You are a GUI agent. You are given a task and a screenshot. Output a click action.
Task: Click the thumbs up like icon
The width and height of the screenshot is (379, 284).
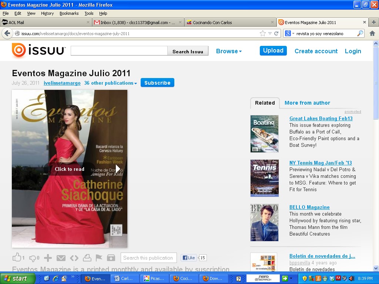tap(17, 257)
